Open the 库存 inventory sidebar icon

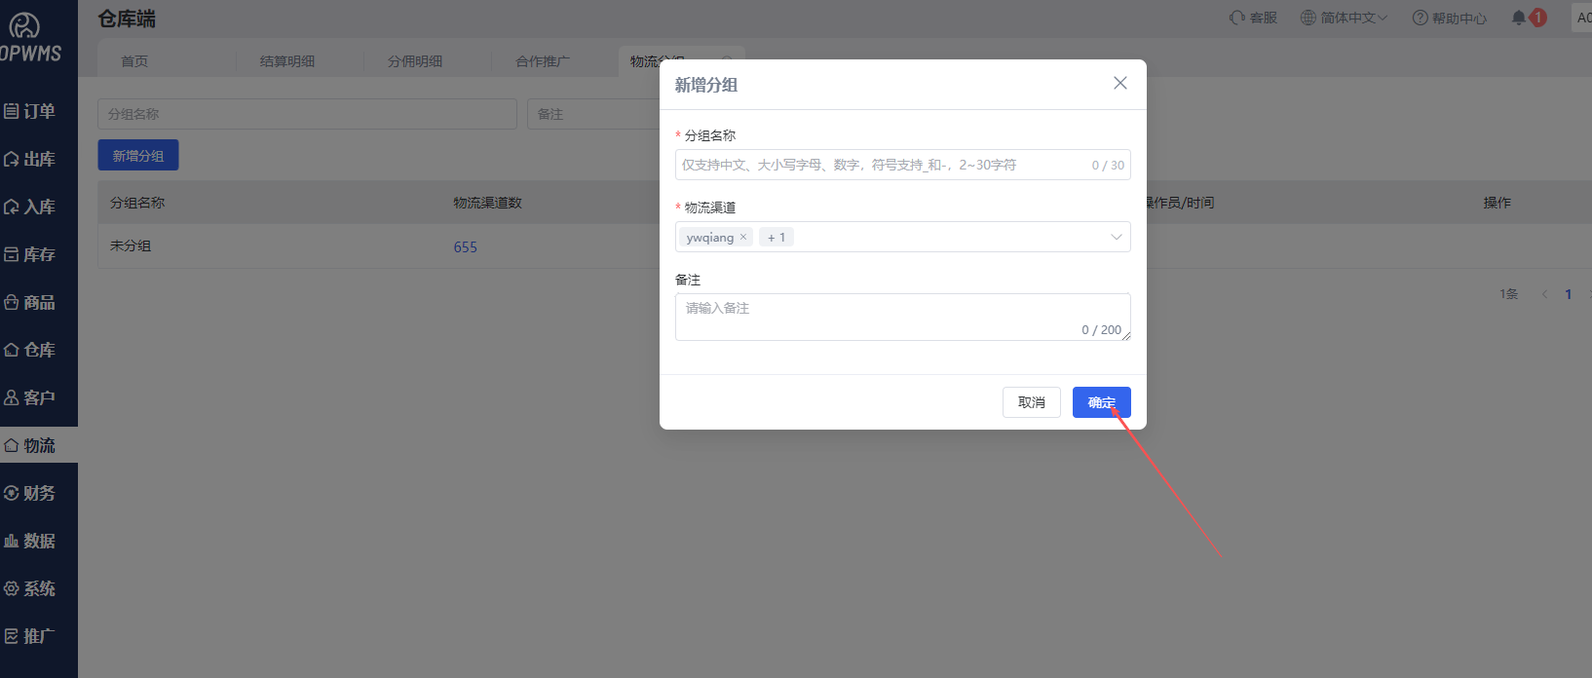(x=12, y=254)
